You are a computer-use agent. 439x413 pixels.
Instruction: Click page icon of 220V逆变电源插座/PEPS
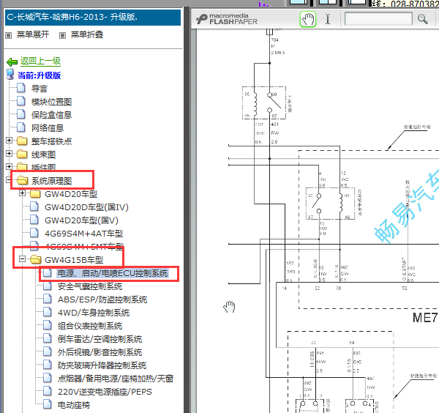coord(48,391)
